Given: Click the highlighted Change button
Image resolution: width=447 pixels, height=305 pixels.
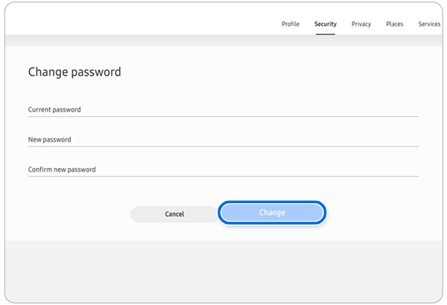Looking at the screenshot, I should point(272,213).
